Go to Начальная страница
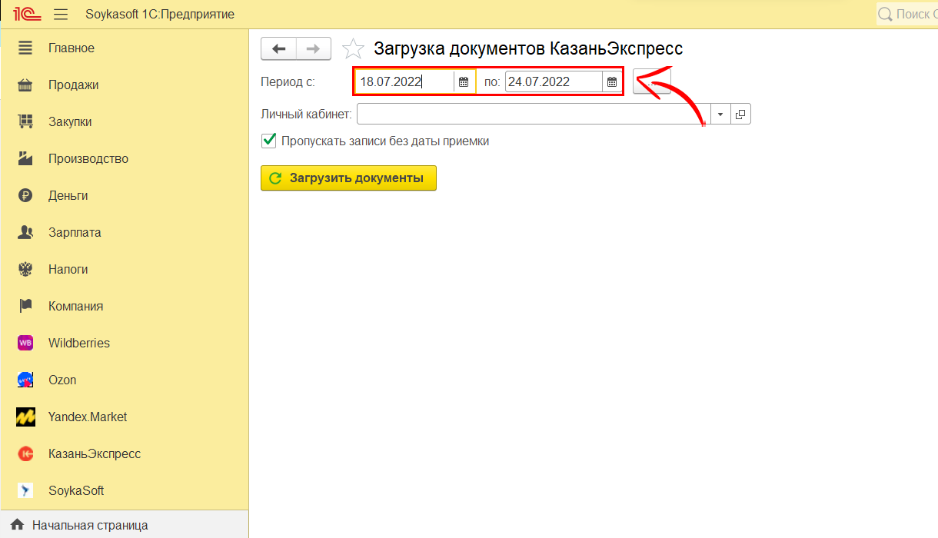 click(x=90, y=526)
